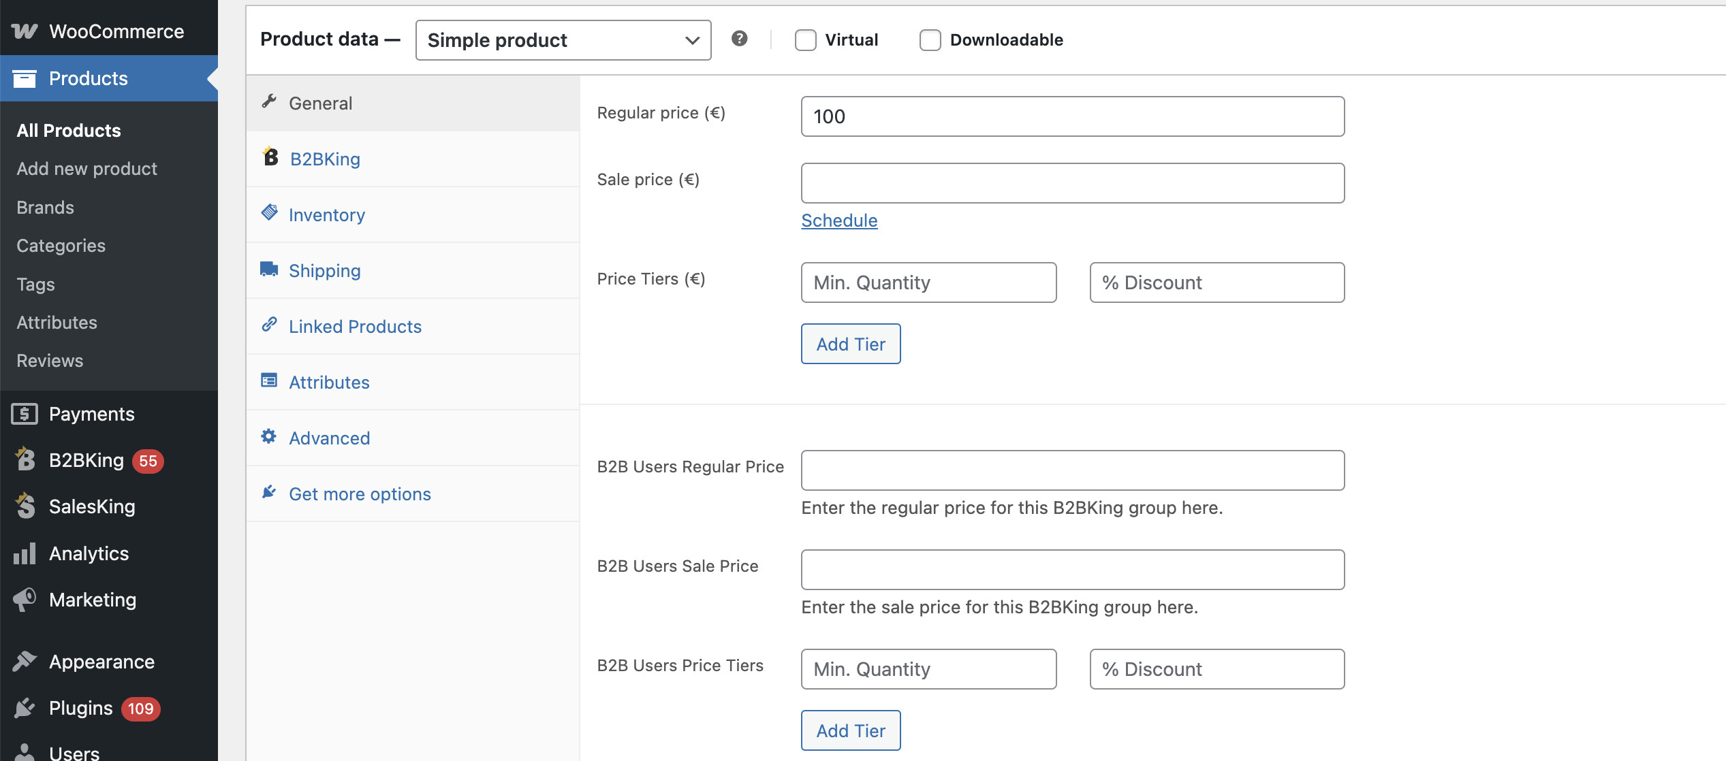
Task: Click the Regular price field containing 100
Action: [1073, 116]
